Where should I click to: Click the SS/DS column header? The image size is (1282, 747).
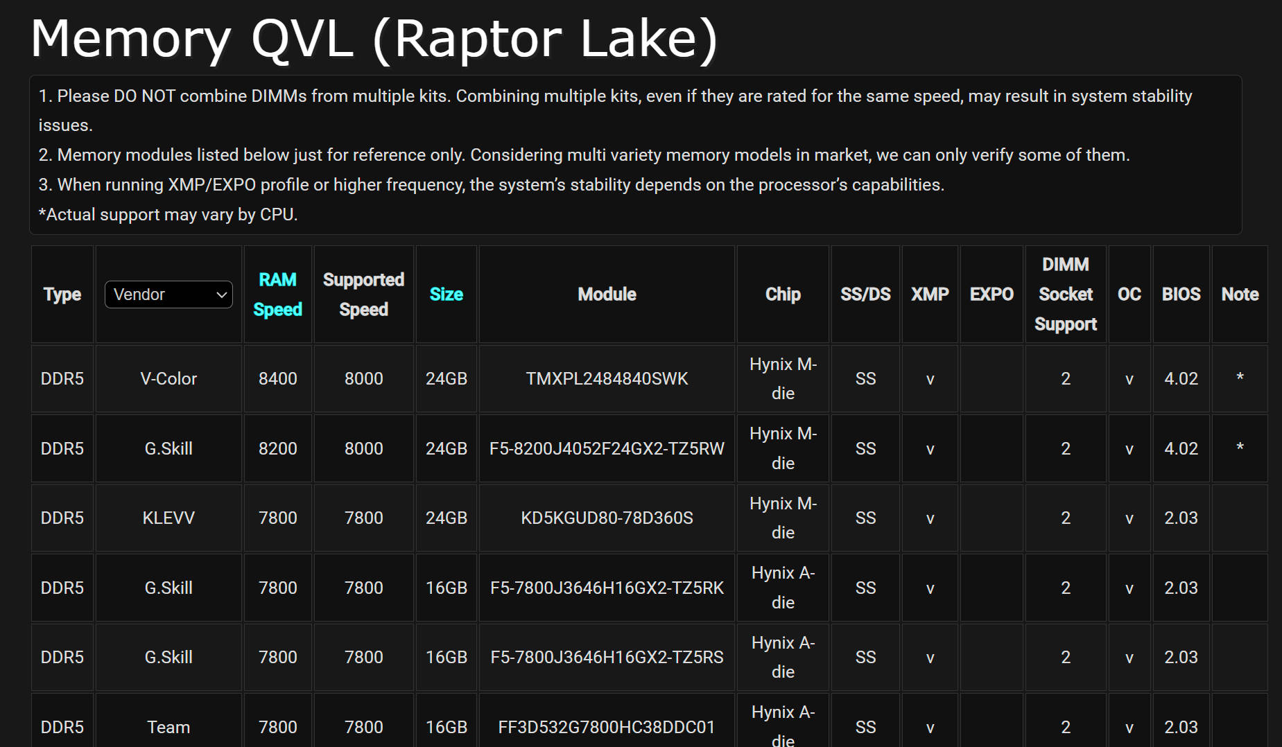[865, 295]
